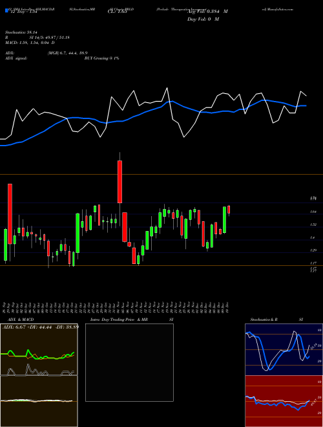The height and width of the screenshot is (427, 323).
Task: Click the 'Day Vol: 0 M' text
Action: tap(203, 19)
